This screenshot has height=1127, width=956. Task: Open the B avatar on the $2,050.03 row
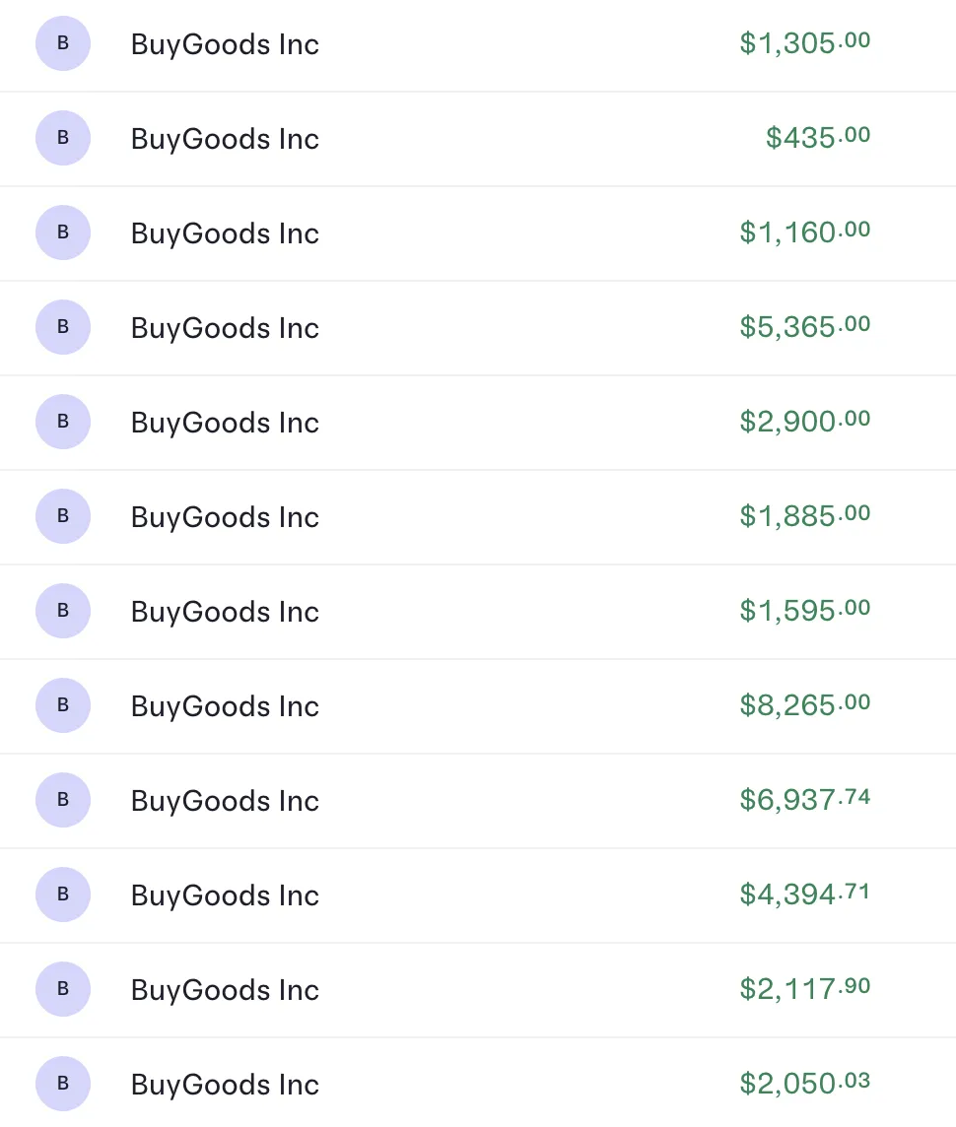62,1083
